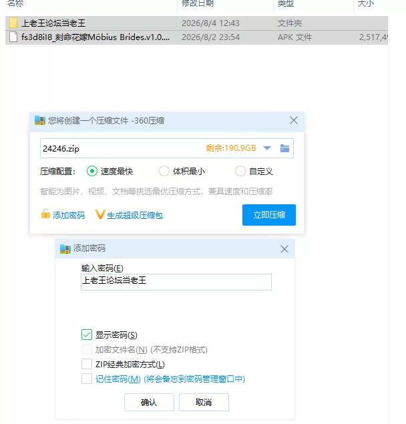Select the yellow folder icon of 上老王论坛当老王
Screen dimensions: 406x424
13,23
